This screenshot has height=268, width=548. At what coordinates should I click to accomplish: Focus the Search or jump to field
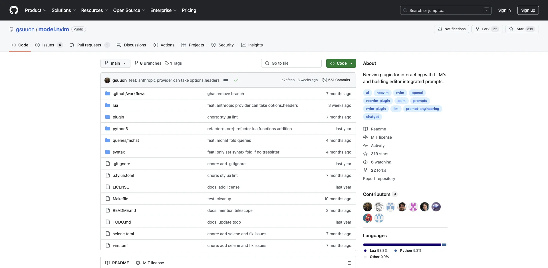446,10
